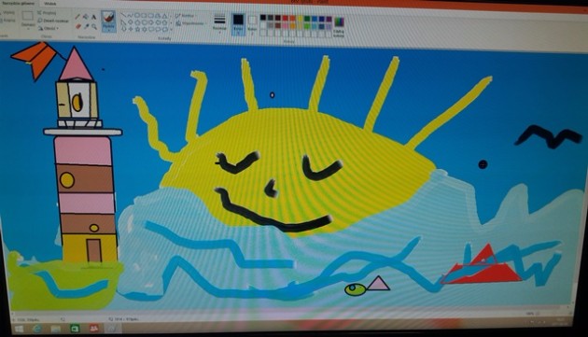Click the Resize (Zmień rozmiar) button
The height and width of the screenshot is (337, 588).
[x=53, y=21]
